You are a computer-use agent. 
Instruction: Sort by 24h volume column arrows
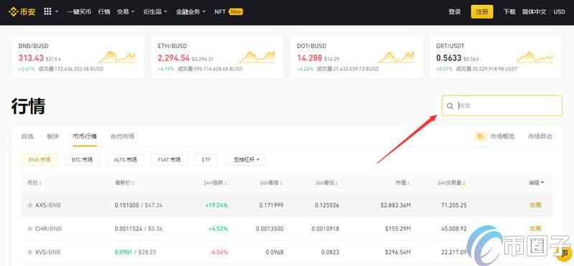click(465, 183)
